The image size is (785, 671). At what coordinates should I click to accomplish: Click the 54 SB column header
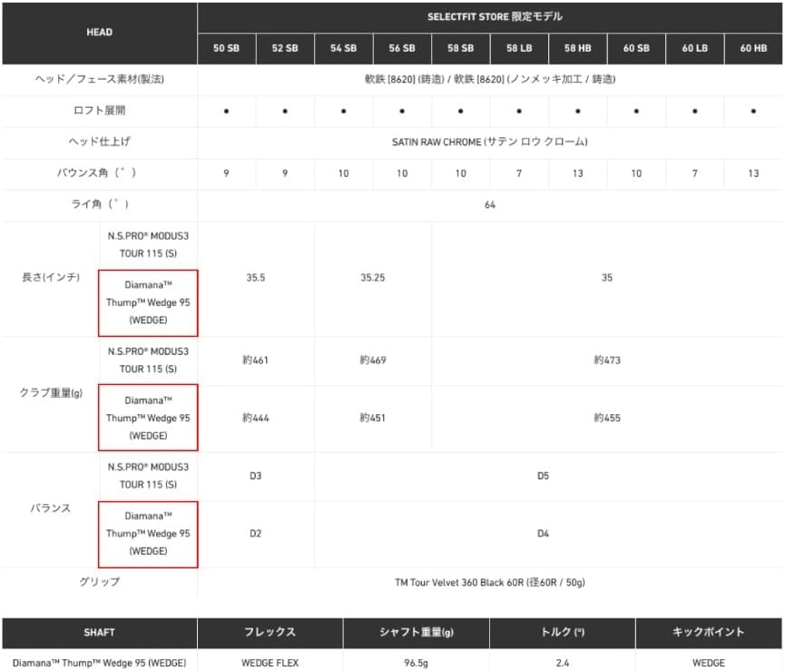[343, 48]
